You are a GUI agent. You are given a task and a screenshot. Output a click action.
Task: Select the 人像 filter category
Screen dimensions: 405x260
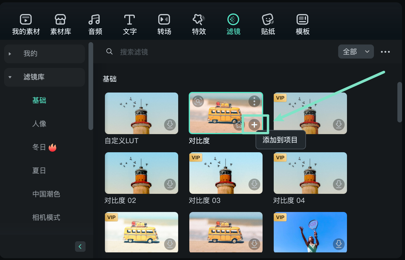point(39,124)
